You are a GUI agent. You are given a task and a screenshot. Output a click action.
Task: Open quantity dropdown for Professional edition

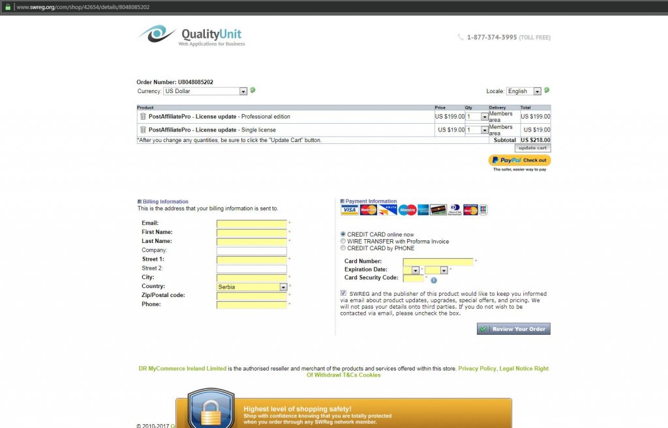click(x=477, y=117)
